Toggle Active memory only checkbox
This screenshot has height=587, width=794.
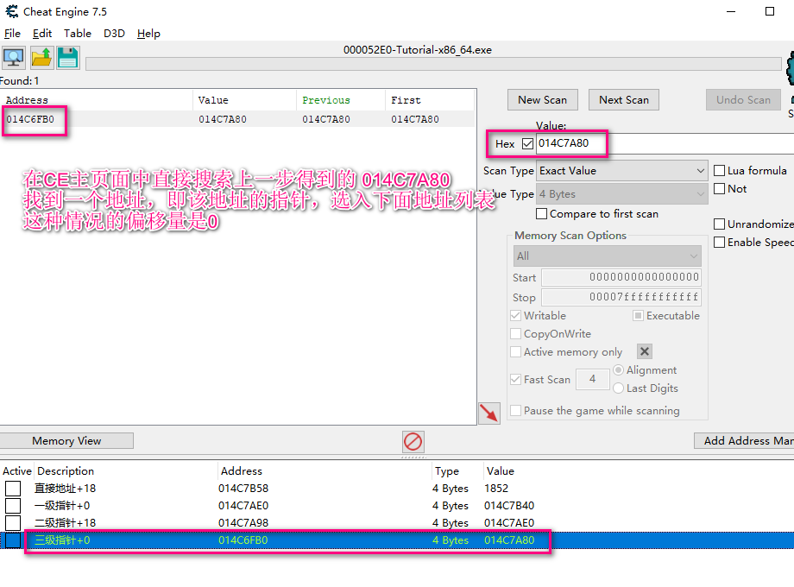pos(515,352)
